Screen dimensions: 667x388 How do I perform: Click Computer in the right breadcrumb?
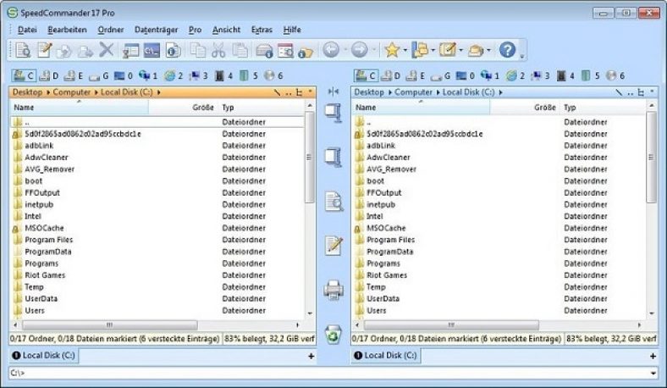pyautogui.click(x=413, y=92)
